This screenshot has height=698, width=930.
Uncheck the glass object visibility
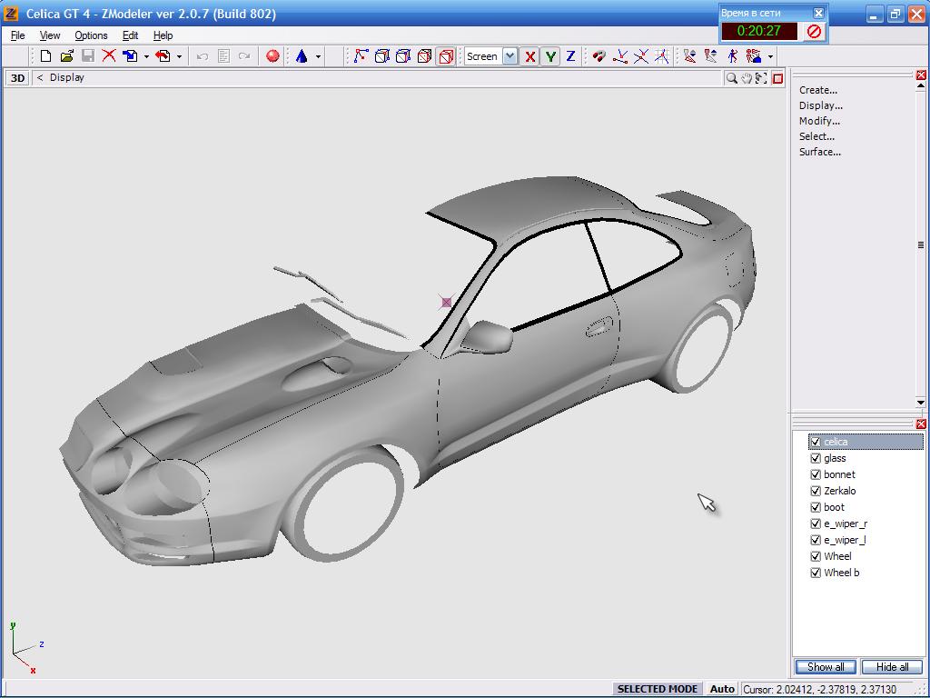[816, 458]
